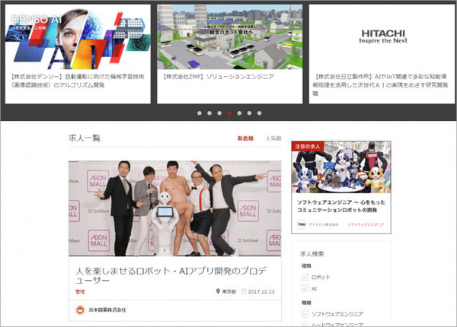This screenshot has height=327, width=457.
Task: Open 吉本興業株式会社 company link
Action: click(x=107, y=310)
